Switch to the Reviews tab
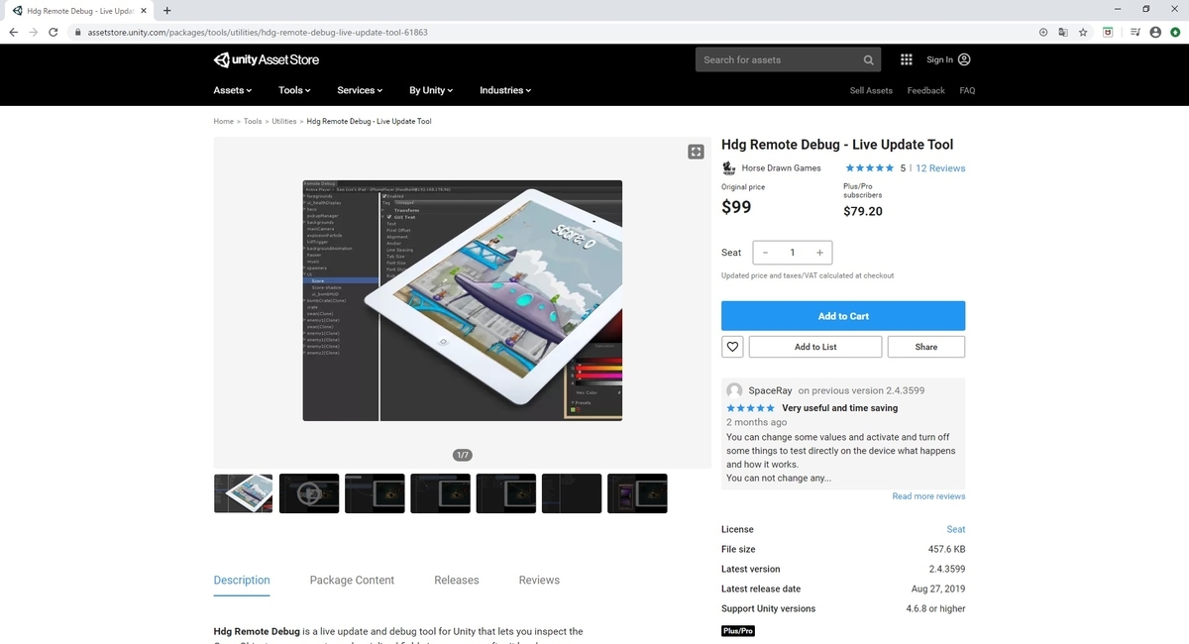 (539, 581)
